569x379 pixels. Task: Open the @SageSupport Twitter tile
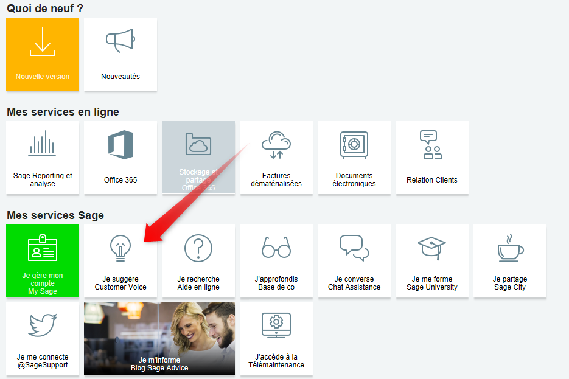click(43, 339)
